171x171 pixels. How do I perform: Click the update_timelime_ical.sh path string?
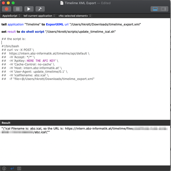80,32
